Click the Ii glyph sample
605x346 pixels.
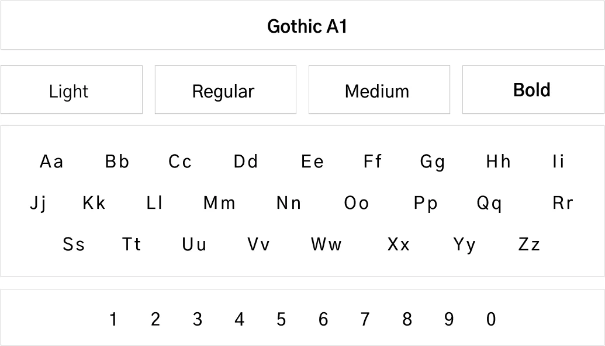point(558,162)
